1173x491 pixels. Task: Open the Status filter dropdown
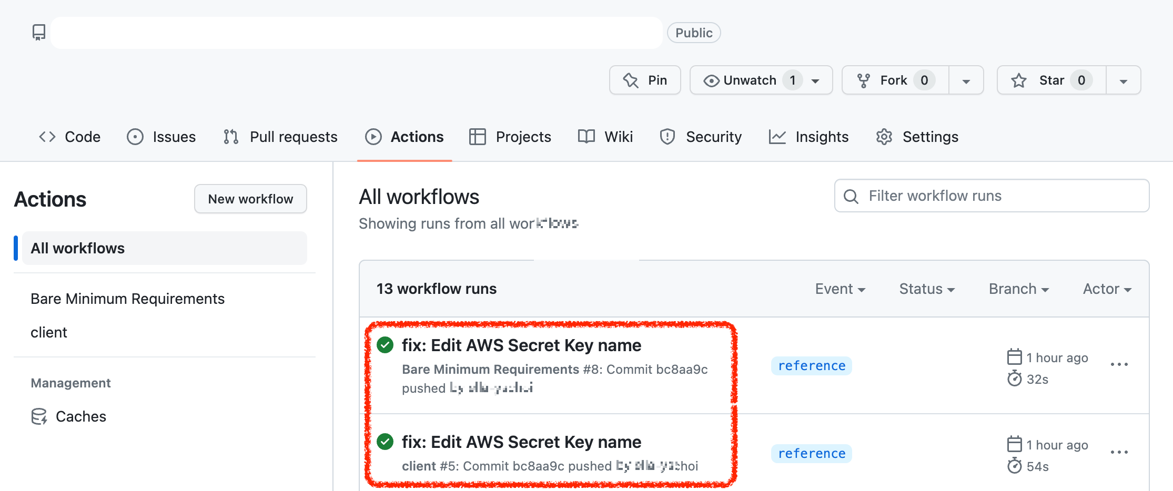pos(927,289)
